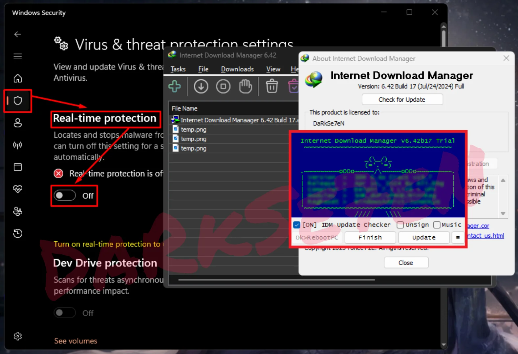
Task: Click Windows Security scroll down arrow
Action: (x=444, y=344)
